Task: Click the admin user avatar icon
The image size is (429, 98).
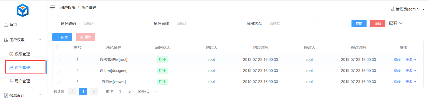Action: tap(393, 9)
